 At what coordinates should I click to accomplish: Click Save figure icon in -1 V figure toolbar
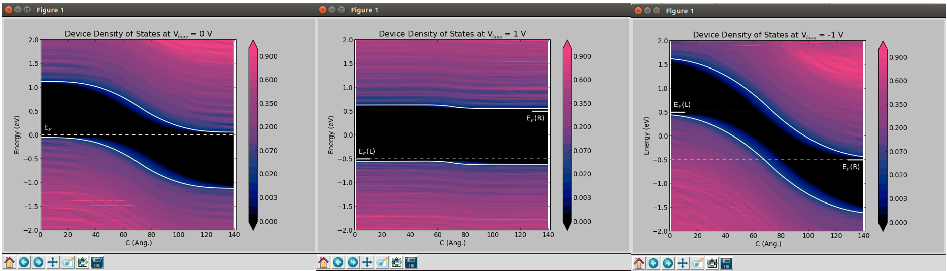coord(727,263)
